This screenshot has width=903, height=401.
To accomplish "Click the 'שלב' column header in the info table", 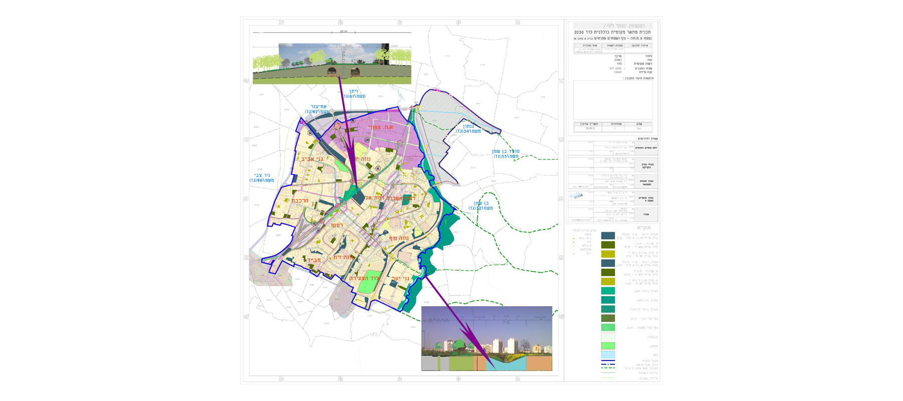I will (639, 124).
